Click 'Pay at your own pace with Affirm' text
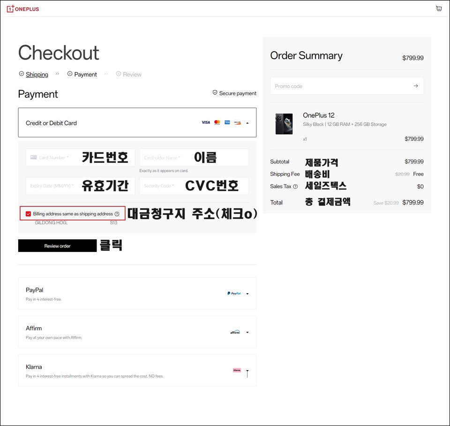Image resolution: width=450 pixels, height=426 pixels. pos(53,337)
